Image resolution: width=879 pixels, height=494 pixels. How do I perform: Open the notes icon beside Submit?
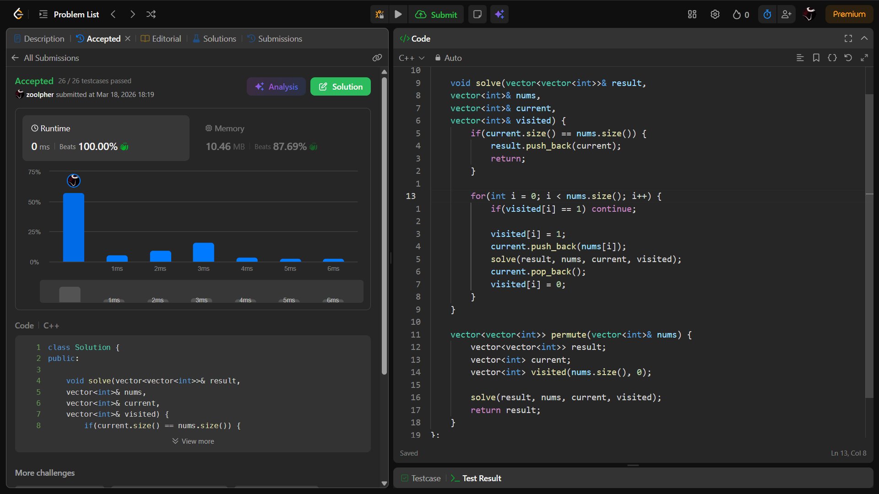[477, 14]
